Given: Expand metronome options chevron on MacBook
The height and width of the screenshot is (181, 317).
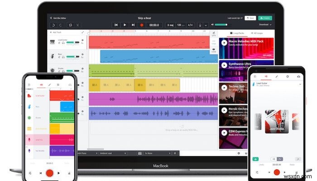Looking at the screenshot, I should (x=206, y=25).
